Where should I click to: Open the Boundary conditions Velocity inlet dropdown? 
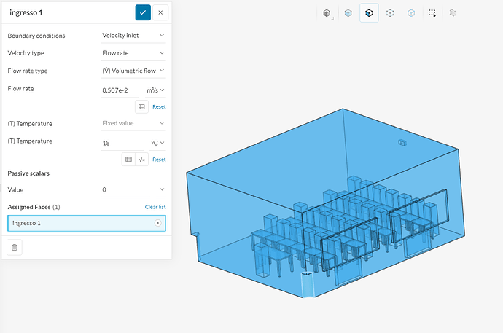click(133, 36)
